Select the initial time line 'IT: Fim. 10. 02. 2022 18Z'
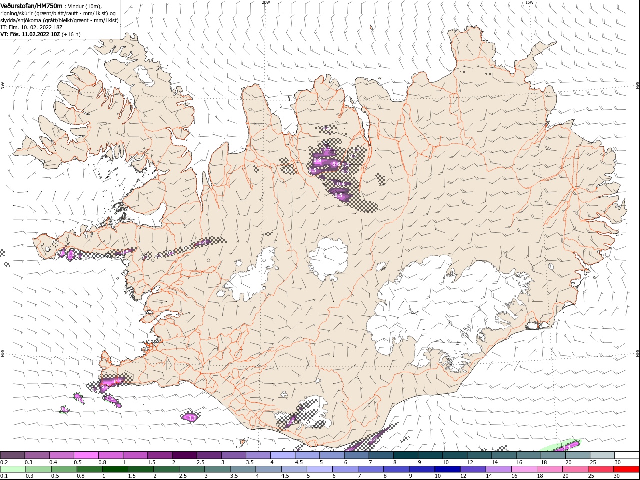Screen dimensions: 640x480 coord(31,27)
